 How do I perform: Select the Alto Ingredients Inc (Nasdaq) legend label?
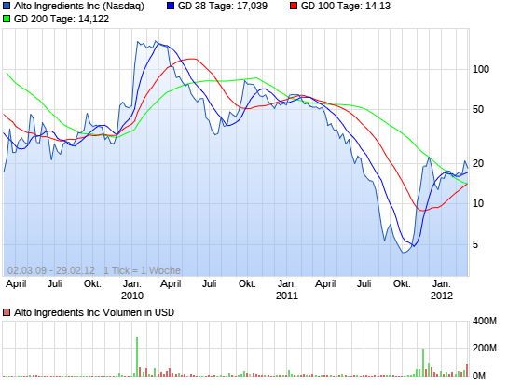tap(79, 7)
